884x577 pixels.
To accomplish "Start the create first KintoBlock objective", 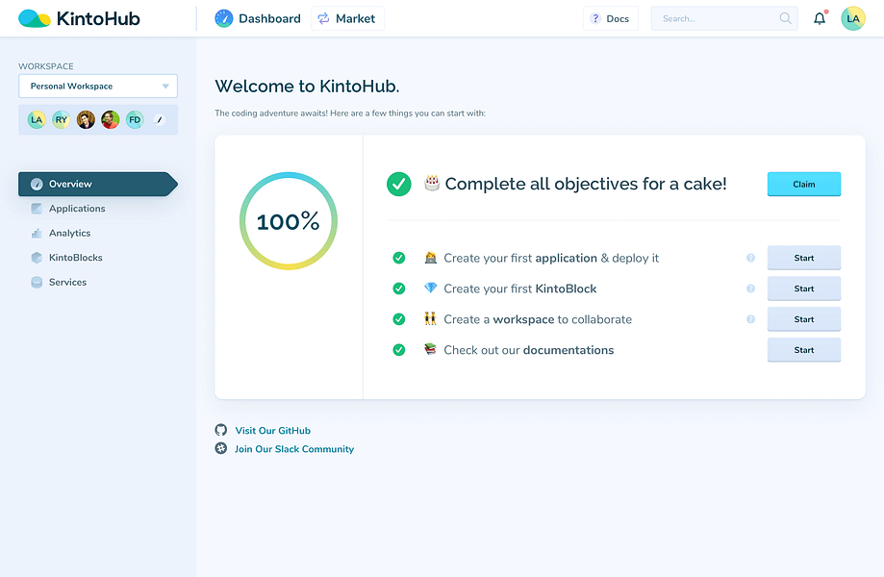I will [x=804, y=288].
